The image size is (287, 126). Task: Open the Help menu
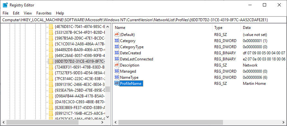pyautogui.click(x=60, y=13)
